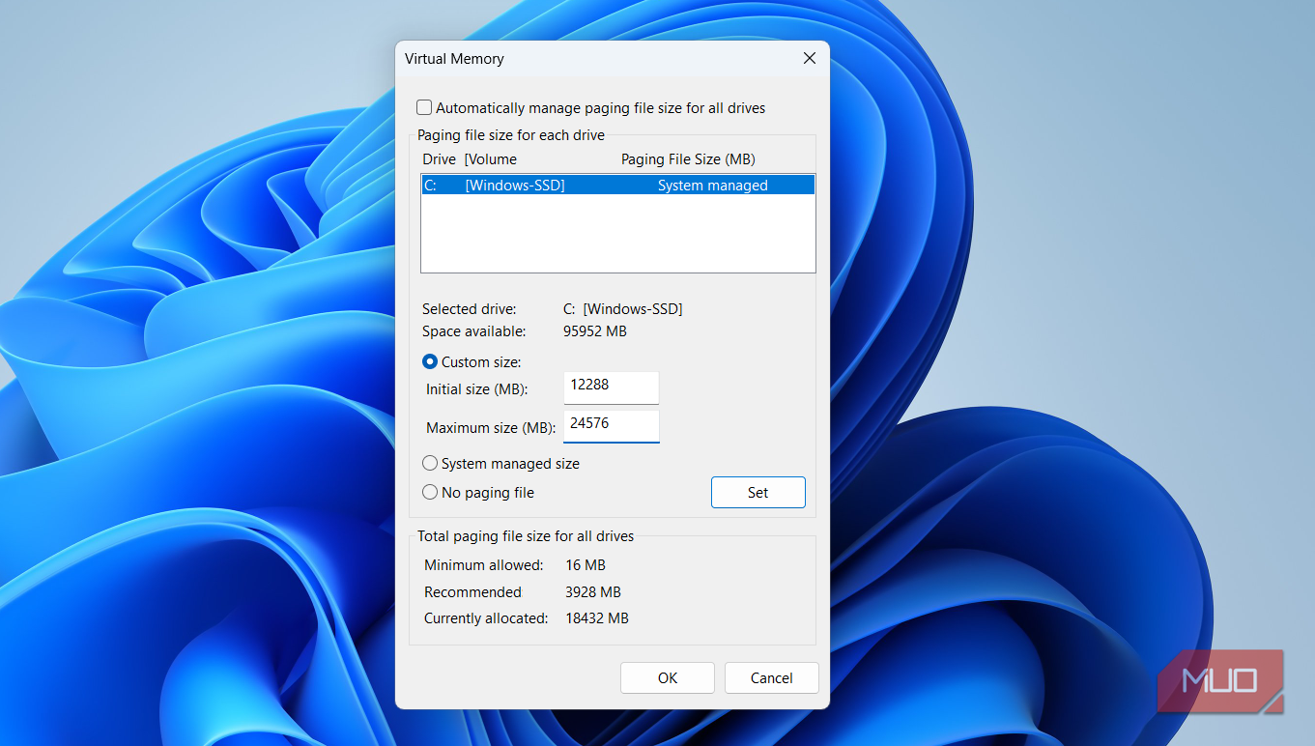1315x746 pixels.
Task: Select the Custom size radio button
Action: pyautogui.click(x=430, y=362)
